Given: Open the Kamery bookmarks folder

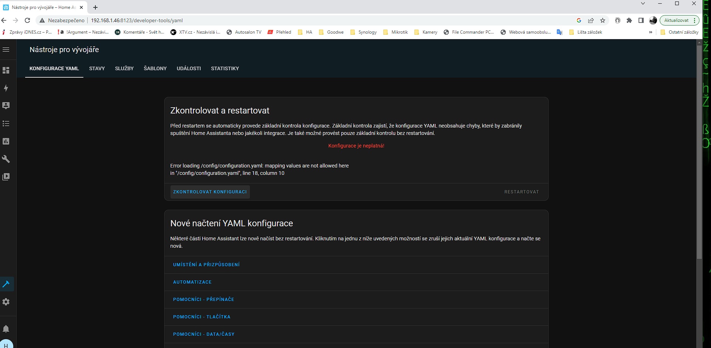Looking at the screenshot, I should [426, 32].
